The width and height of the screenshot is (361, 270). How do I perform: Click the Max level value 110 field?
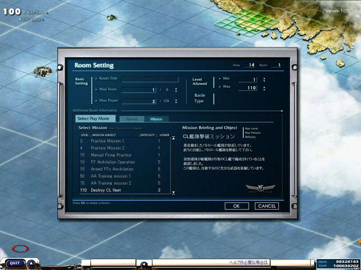click(247, 88)
